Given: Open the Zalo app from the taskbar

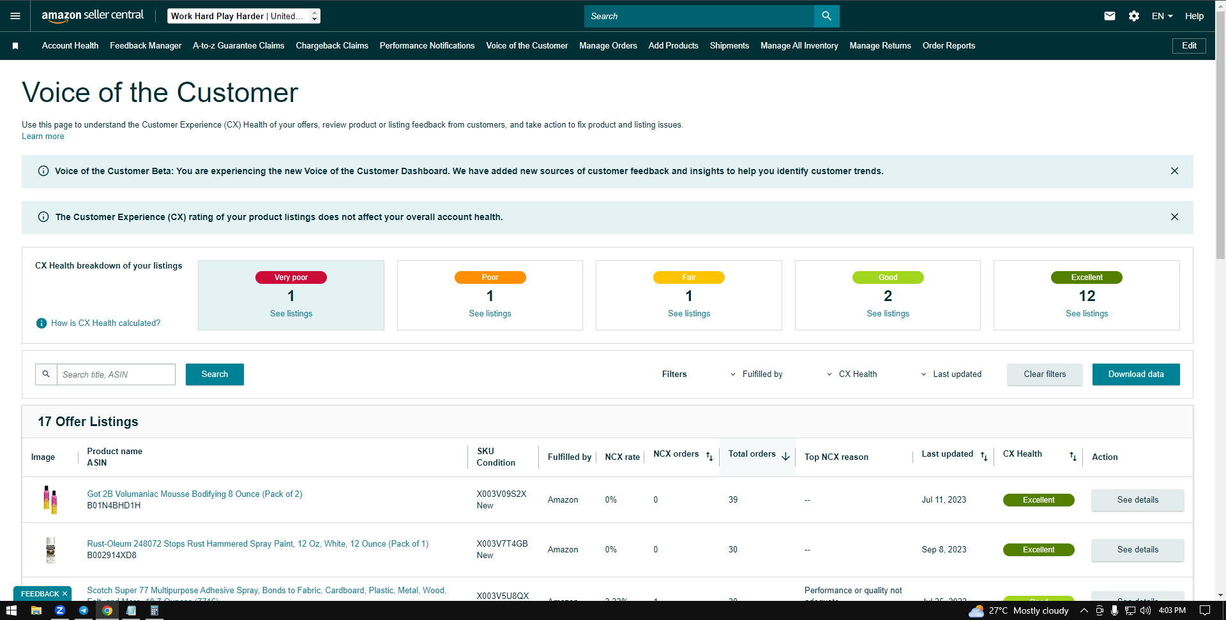Looking at the screenshot, I should (60, 610).
